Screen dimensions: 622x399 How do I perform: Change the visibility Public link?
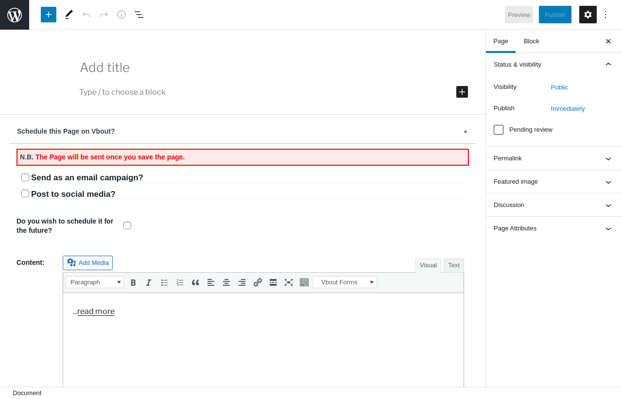559,87
